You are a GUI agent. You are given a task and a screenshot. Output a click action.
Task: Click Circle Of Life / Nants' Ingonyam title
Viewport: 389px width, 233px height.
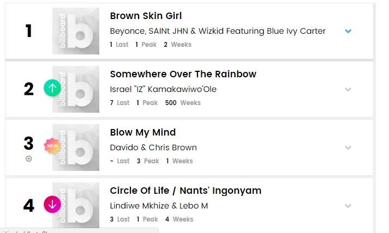(x=185, y=191)
